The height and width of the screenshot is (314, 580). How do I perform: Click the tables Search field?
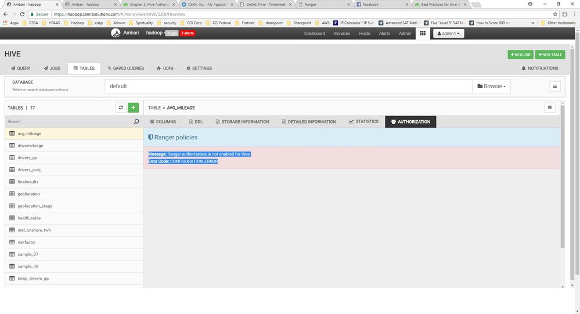pos(69,121)
